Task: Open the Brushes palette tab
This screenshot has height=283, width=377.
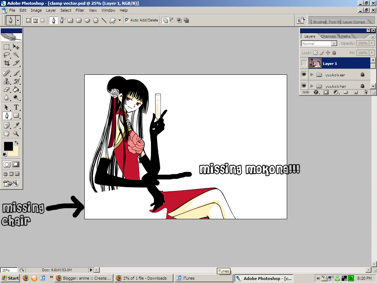Action: coord(319,22)
